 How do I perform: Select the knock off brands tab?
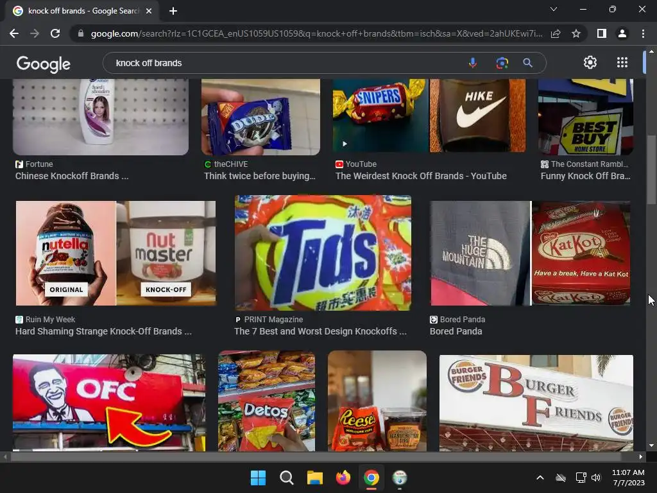pos(83,11)
